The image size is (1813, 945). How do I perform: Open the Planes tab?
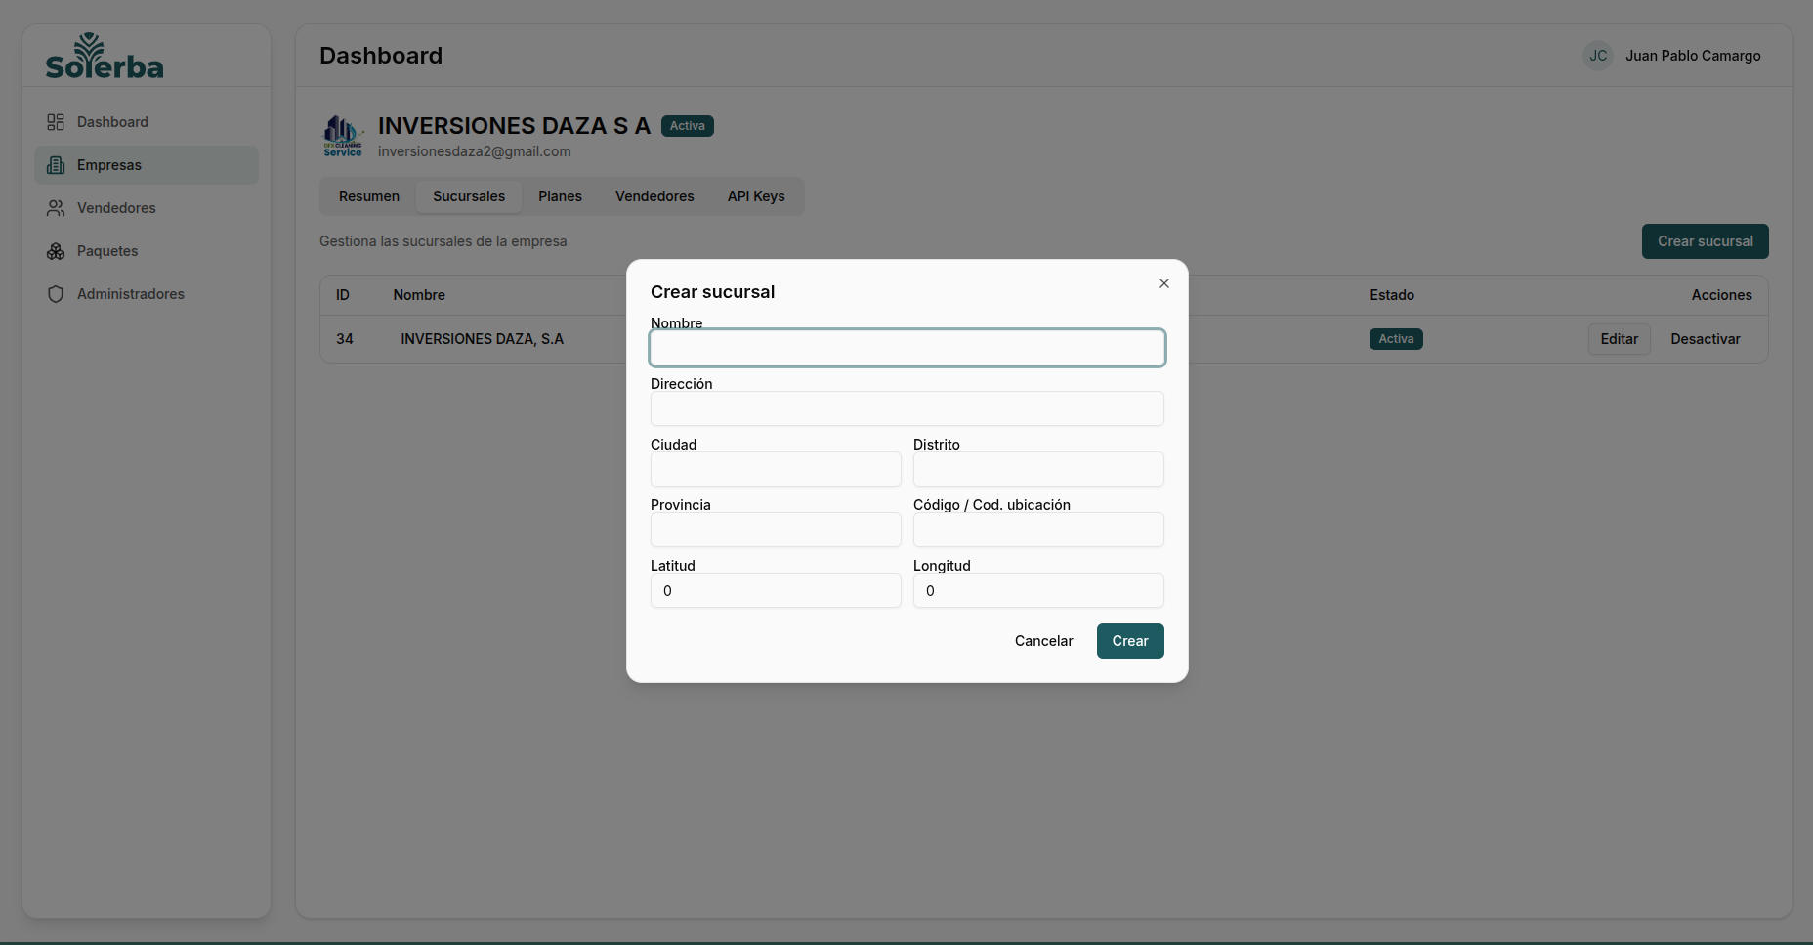(x=560, y=196)
